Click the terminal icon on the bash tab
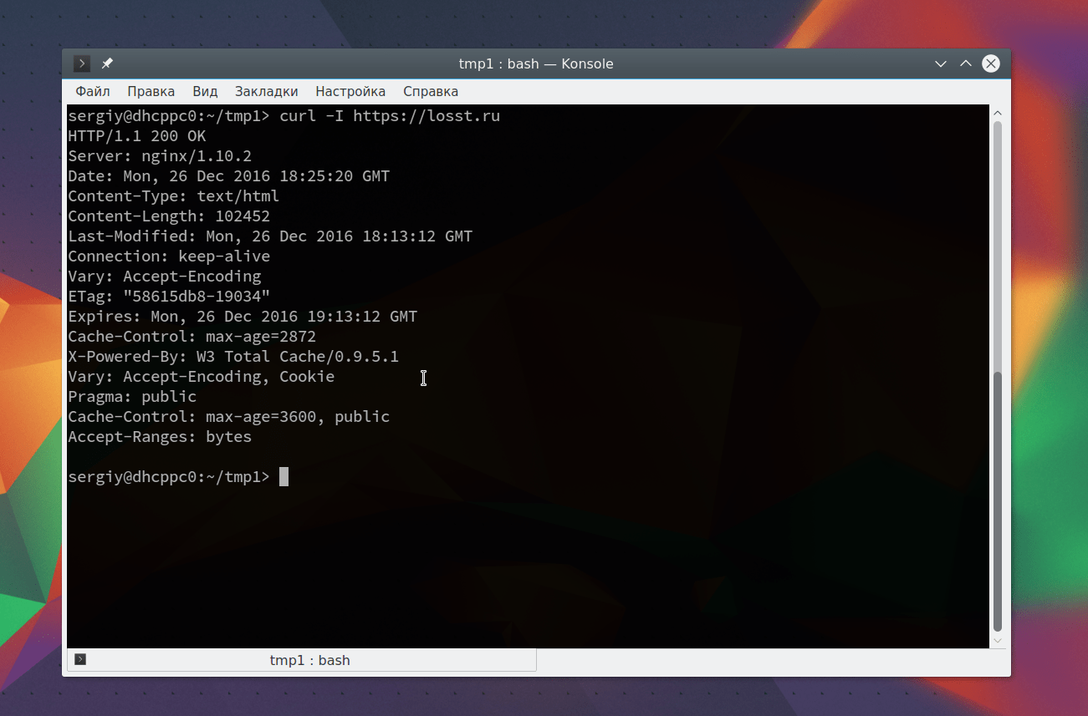 click(x=80, y=659)
